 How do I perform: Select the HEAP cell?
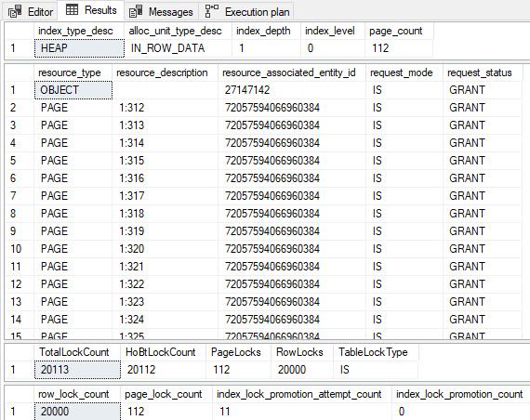click(79, 48)
